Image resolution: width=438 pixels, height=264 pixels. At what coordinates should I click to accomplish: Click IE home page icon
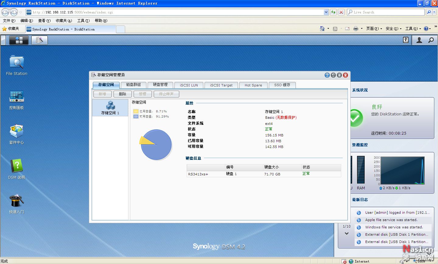tap(322, 29)
